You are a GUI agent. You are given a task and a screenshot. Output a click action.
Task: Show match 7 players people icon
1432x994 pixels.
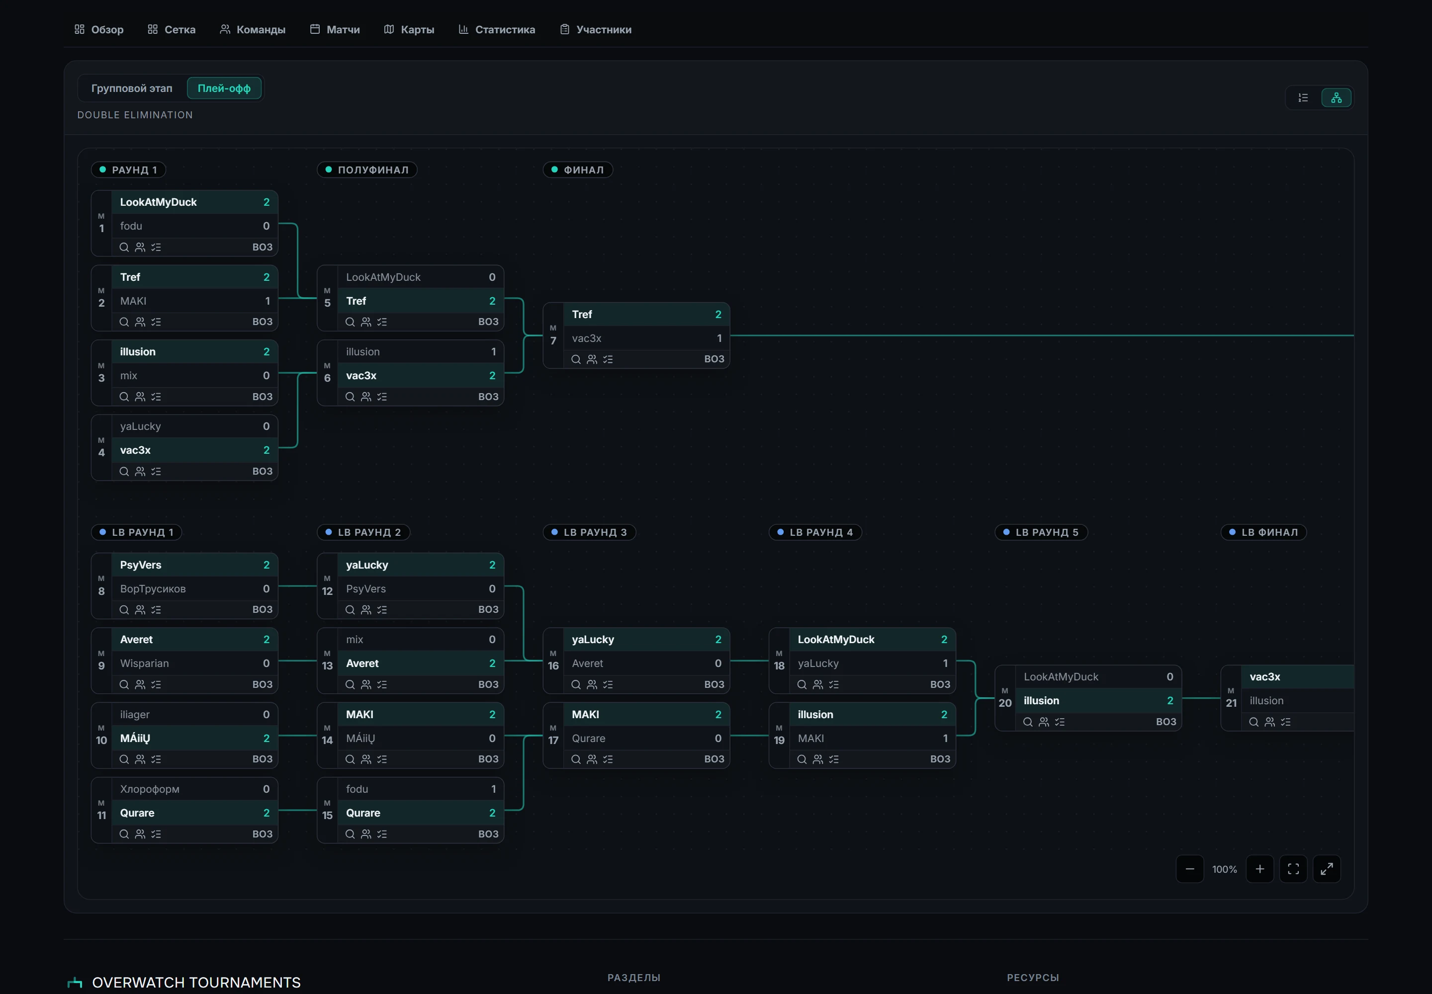592,359
